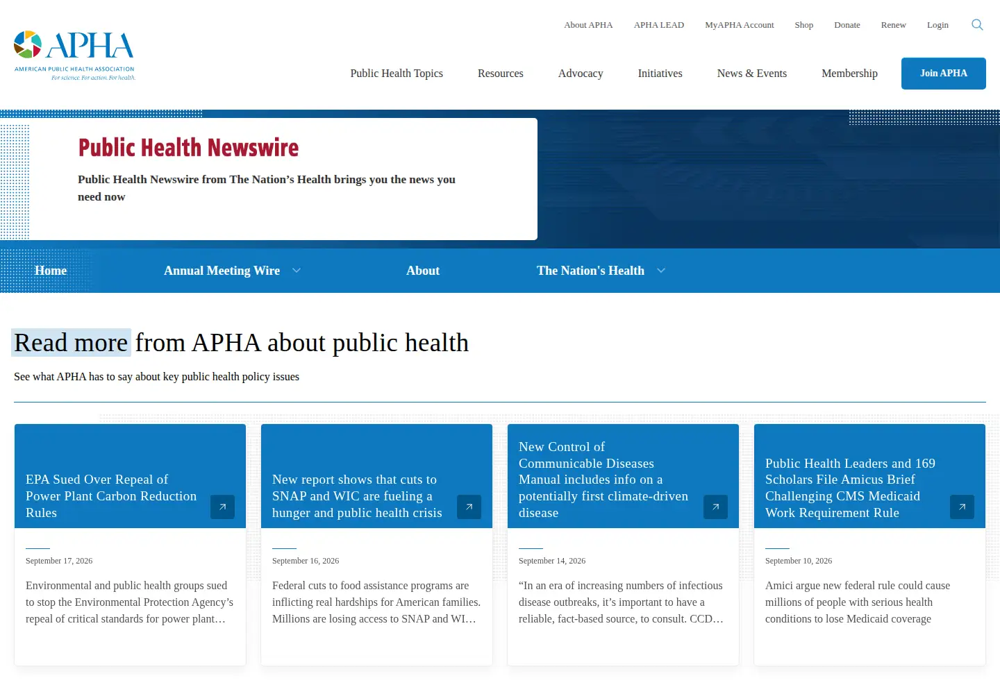The image size is (1000, 694).
Task: Select The Nation's Health tab
Action: (x=590, y=271)
